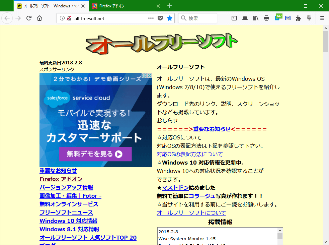
Task: Click the 無料デモを見る ad button
Action: tap(95, 154)
